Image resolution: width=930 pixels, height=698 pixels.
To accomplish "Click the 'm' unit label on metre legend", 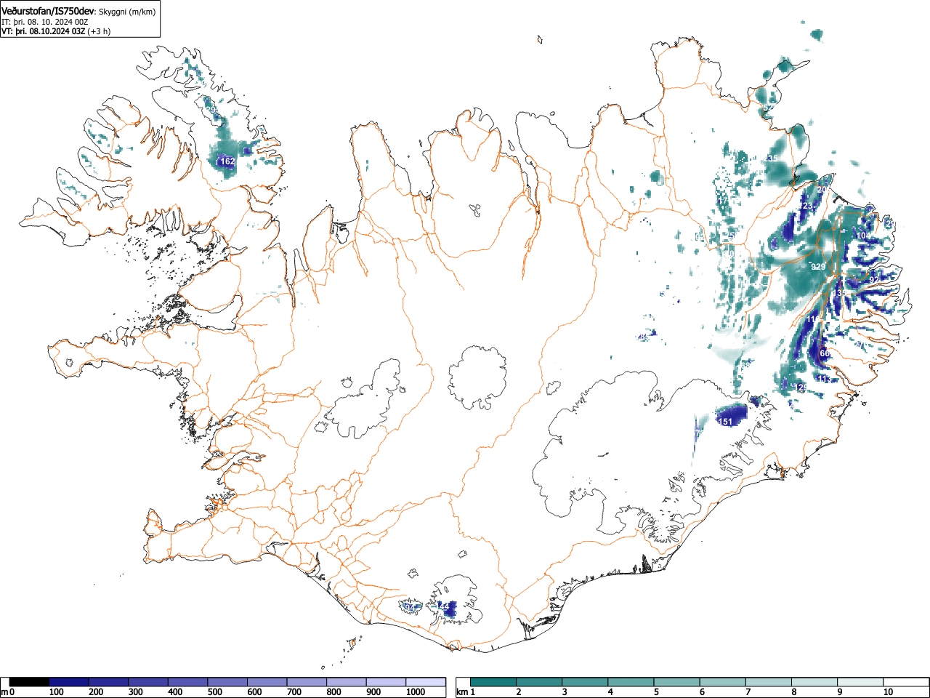I will (4, 692).
